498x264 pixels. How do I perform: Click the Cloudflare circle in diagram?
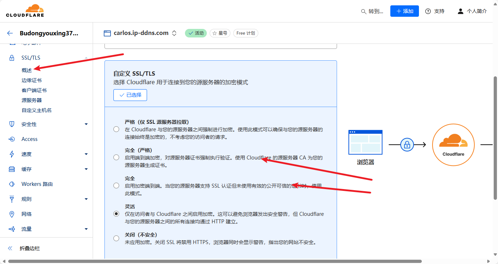pyautogui.click(x=453, y=144)
